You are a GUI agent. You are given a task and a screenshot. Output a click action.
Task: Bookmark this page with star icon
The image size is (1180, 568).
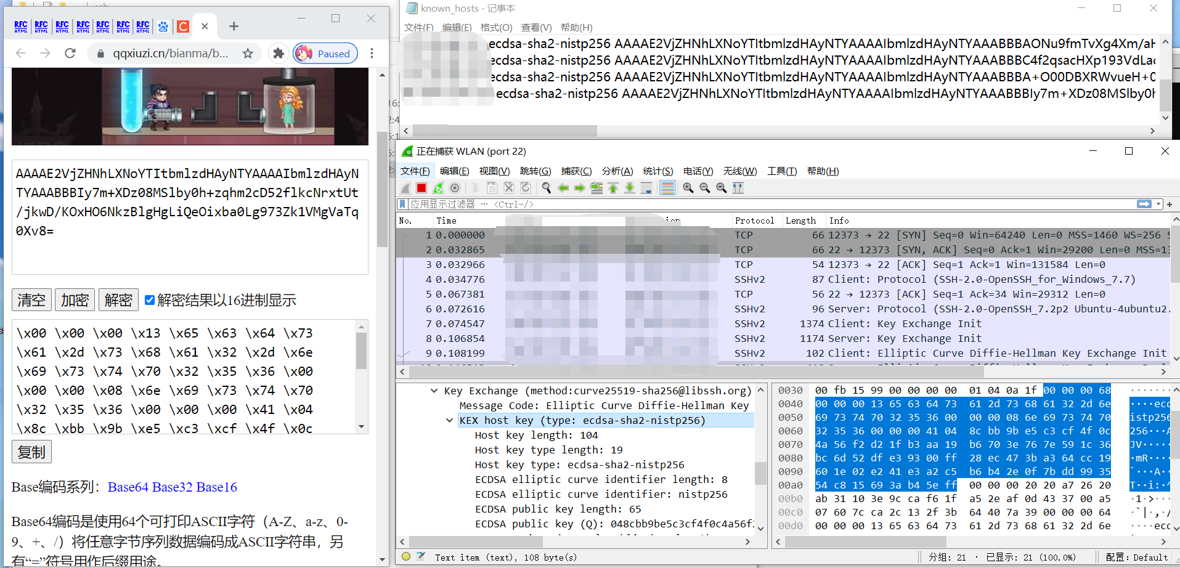[x=248, y=54]
